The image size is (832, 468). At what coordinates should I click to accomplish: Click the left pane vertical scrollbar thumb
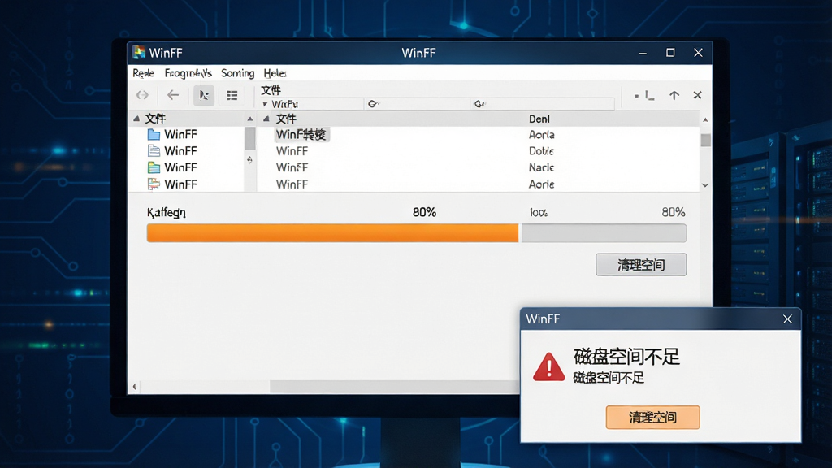[250, 138]
